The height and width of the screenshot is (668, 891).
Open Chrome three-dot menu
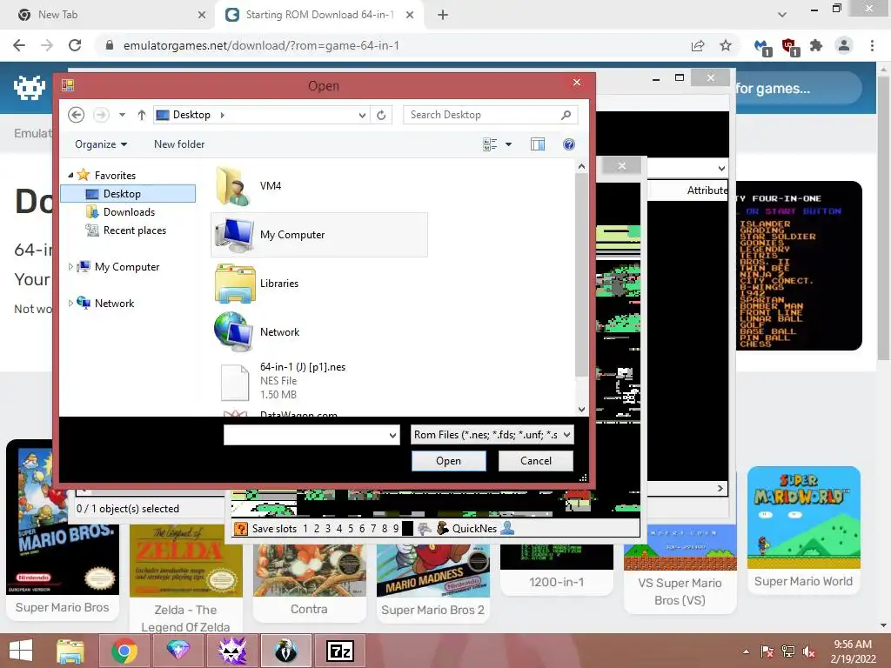[x=872, y=45]
